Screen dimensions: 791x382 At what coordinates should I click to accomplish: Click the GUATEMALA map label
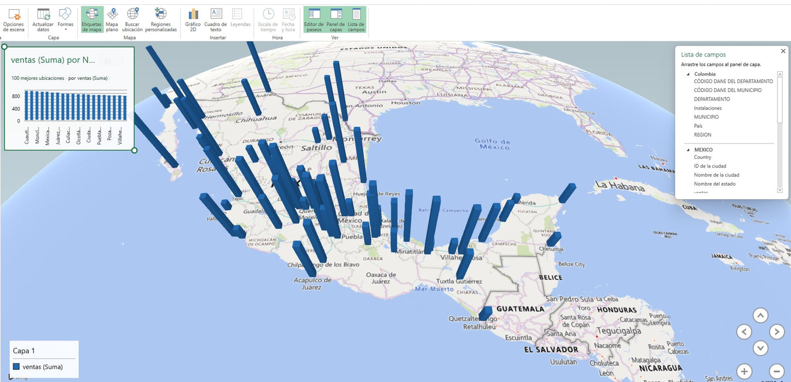(520, 309)
